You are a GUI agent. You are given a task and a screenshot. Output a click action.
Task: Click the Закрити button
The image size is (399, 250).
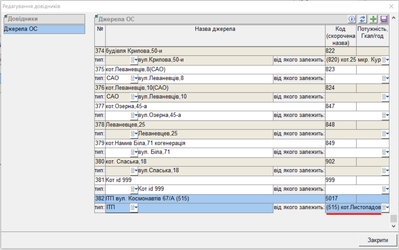pyautogui.click(x=377, y=240)
